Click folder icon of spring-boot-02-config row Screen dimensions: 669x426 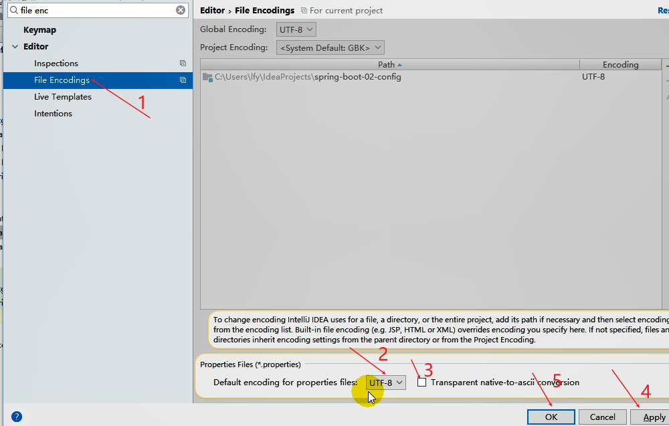208,77
